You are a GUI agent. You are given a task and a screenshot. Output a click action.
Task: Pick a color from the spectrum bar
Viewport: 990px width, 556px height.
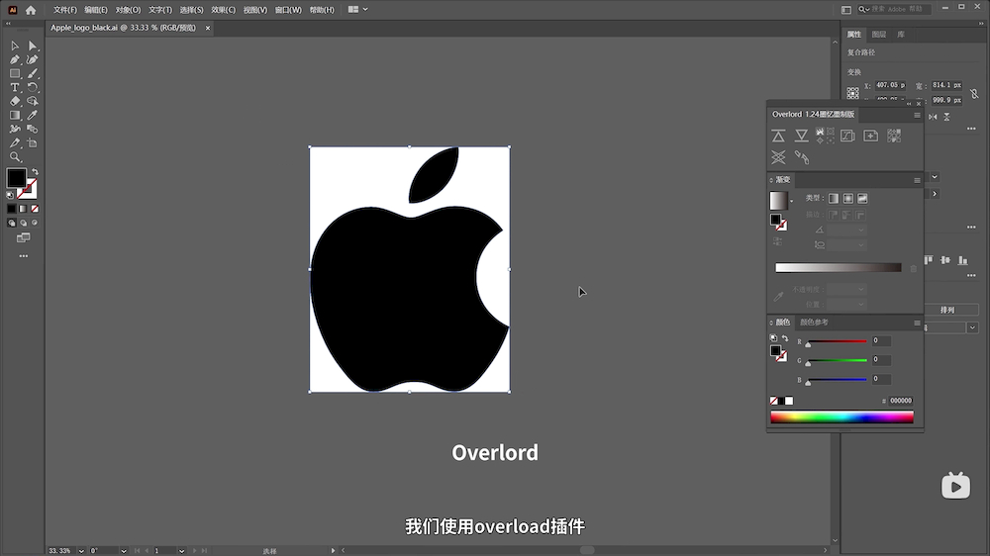[841, 417]
